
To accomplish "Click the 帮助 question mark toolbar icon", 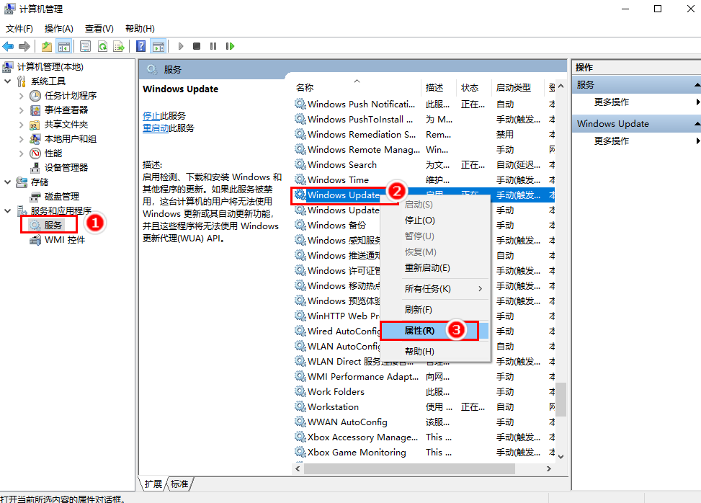I will click(x=140, y=46).
